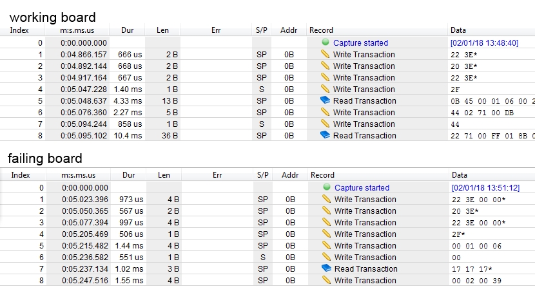Click timestamp 0:05.247.516 in failing board
Image resolution: width=535 pixels, height=291 pixels.
coord(85,281)
